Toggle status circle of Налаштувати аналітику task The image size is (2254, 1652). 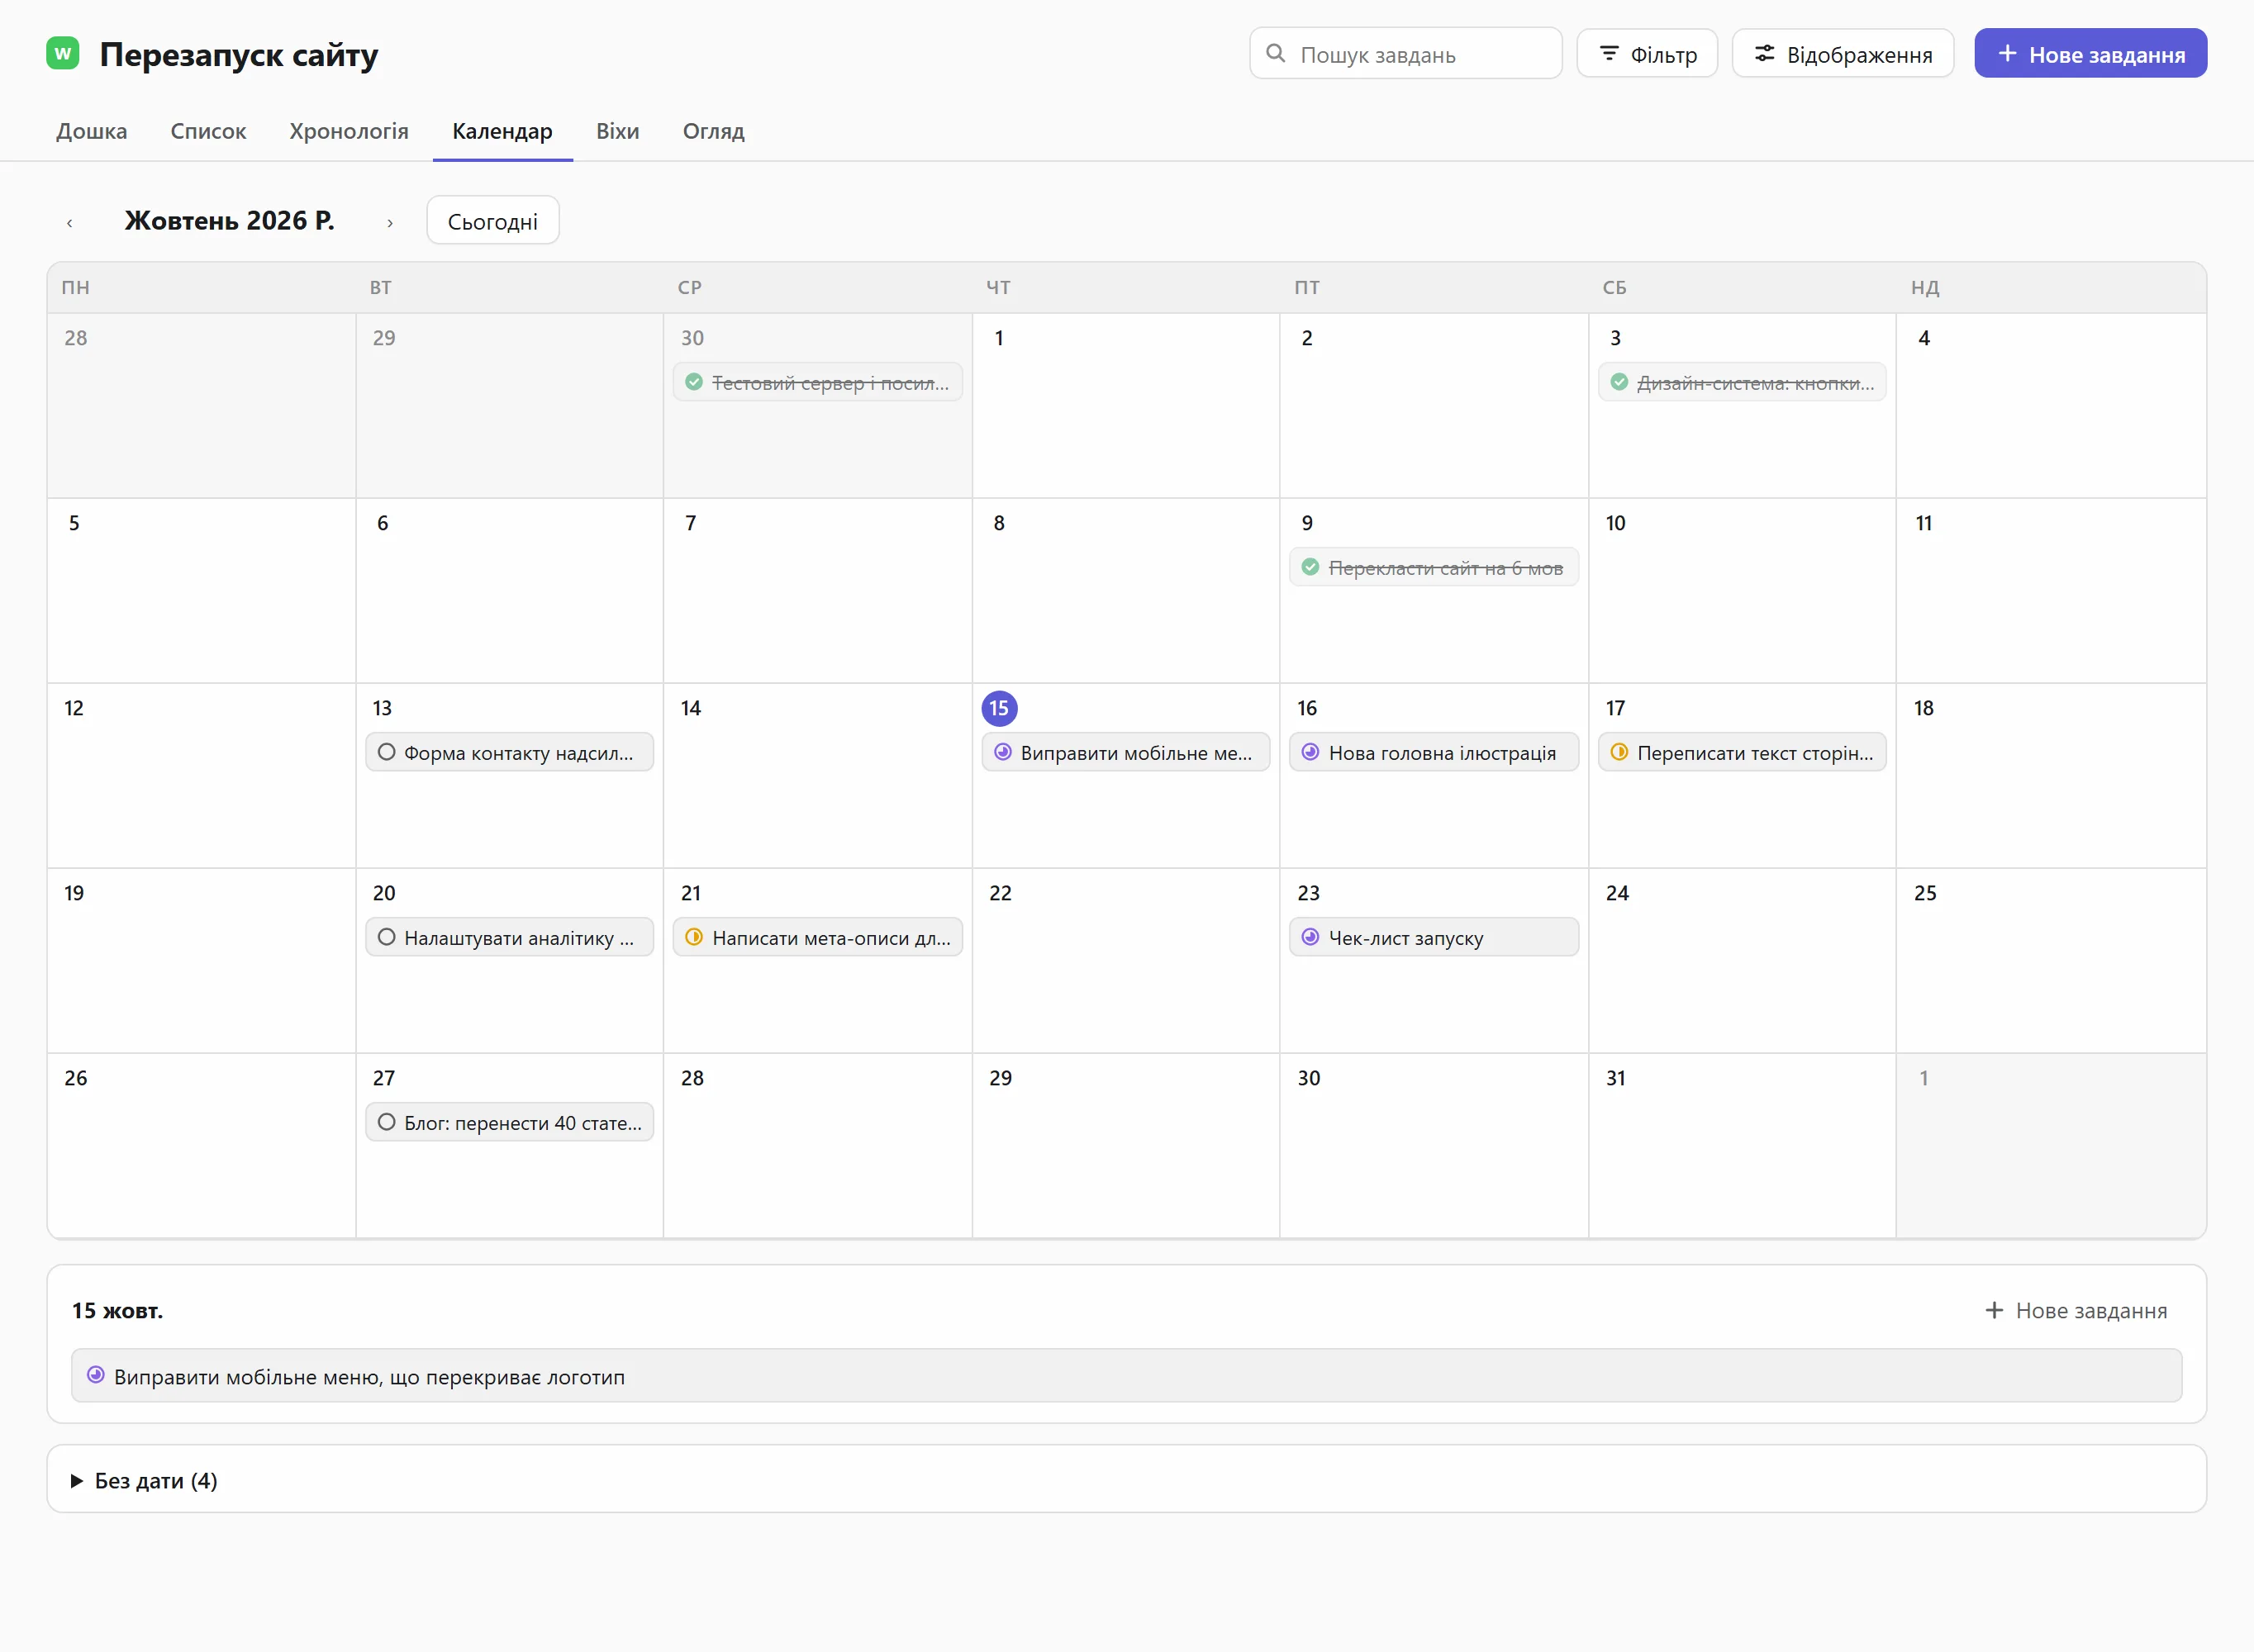(386, 937)
